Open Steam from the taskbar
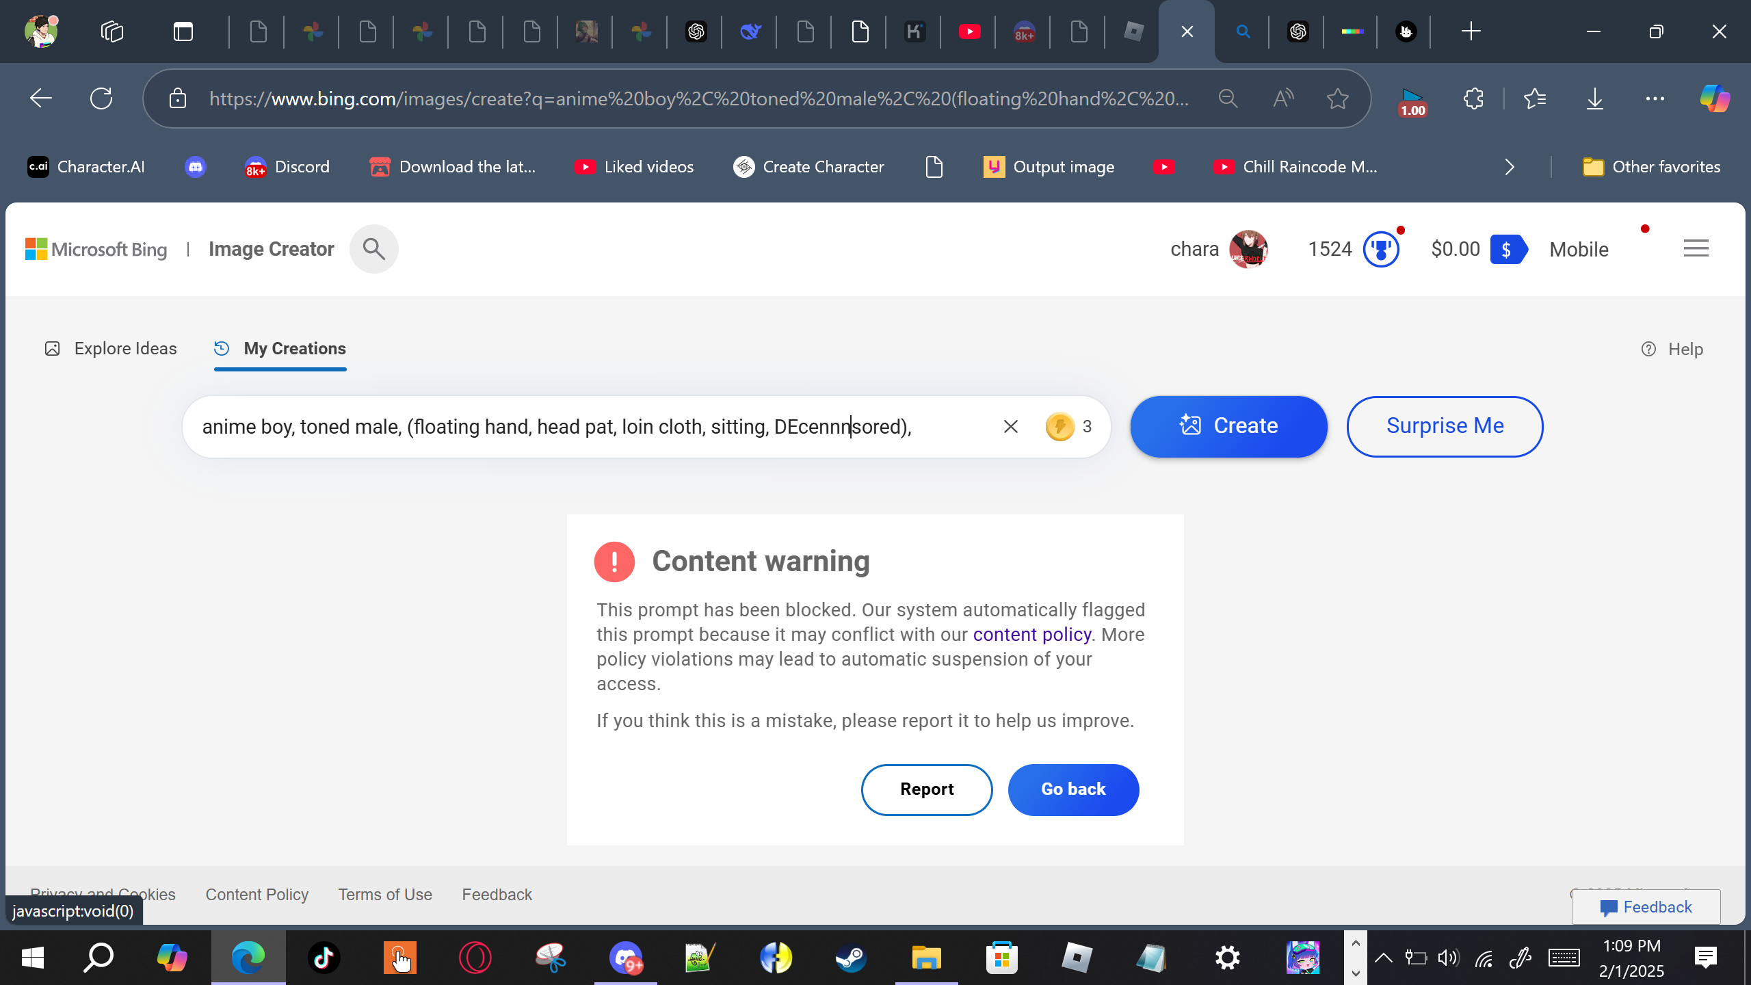 click(x=851, y=958)
